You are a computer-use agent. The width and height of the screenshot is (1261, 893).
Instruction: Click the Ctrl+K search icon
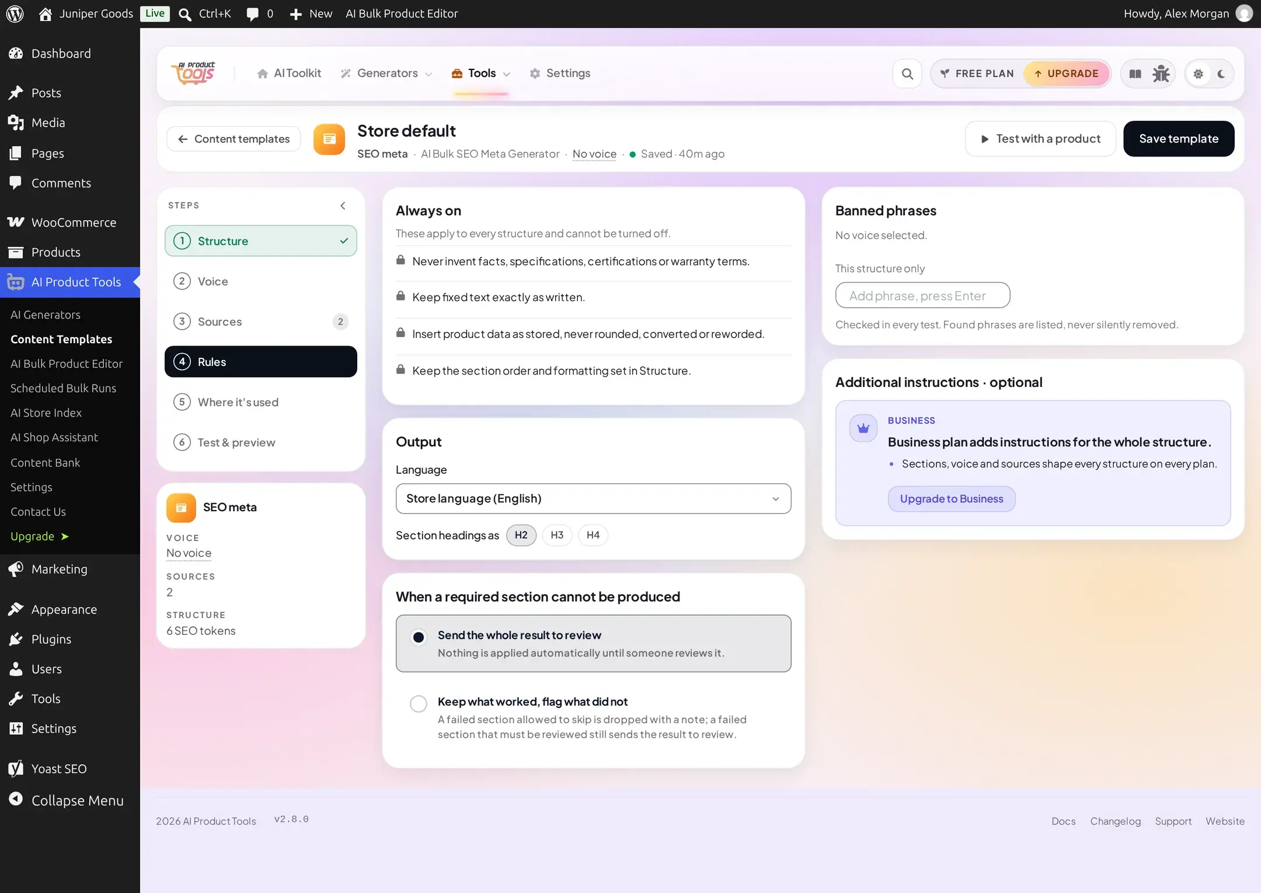(x=184, y=14)
